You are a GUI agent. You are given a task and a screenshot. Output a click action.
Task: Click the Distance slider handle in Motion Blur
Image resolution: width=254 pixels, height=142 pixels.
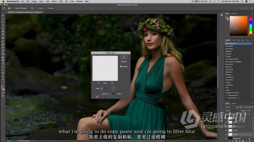click(97, 97)
